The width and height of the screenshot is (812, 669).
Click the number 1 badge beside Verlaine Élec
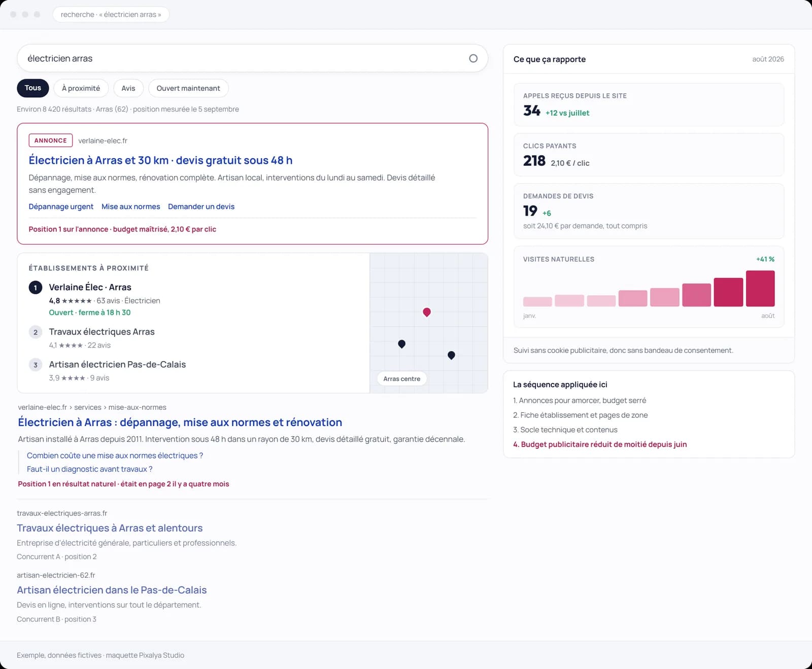point(35,288)
